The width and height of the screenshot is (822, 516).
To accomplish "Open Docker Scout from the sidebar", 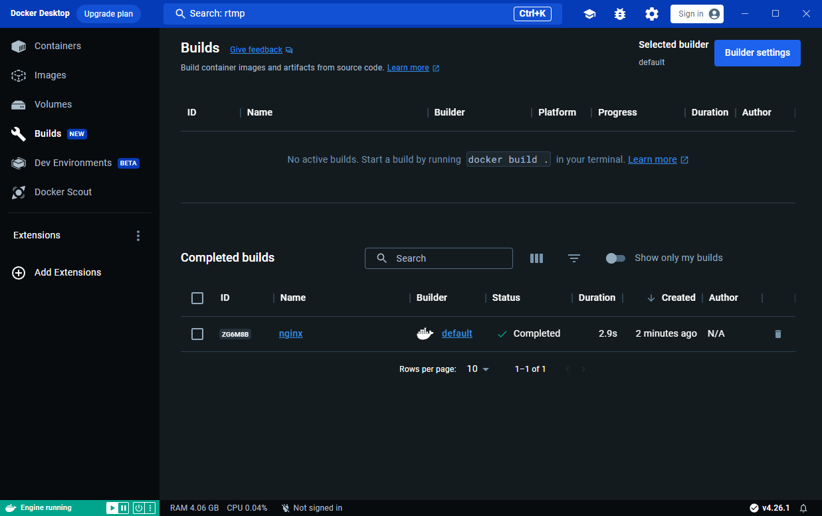I will tap(63, 192).
